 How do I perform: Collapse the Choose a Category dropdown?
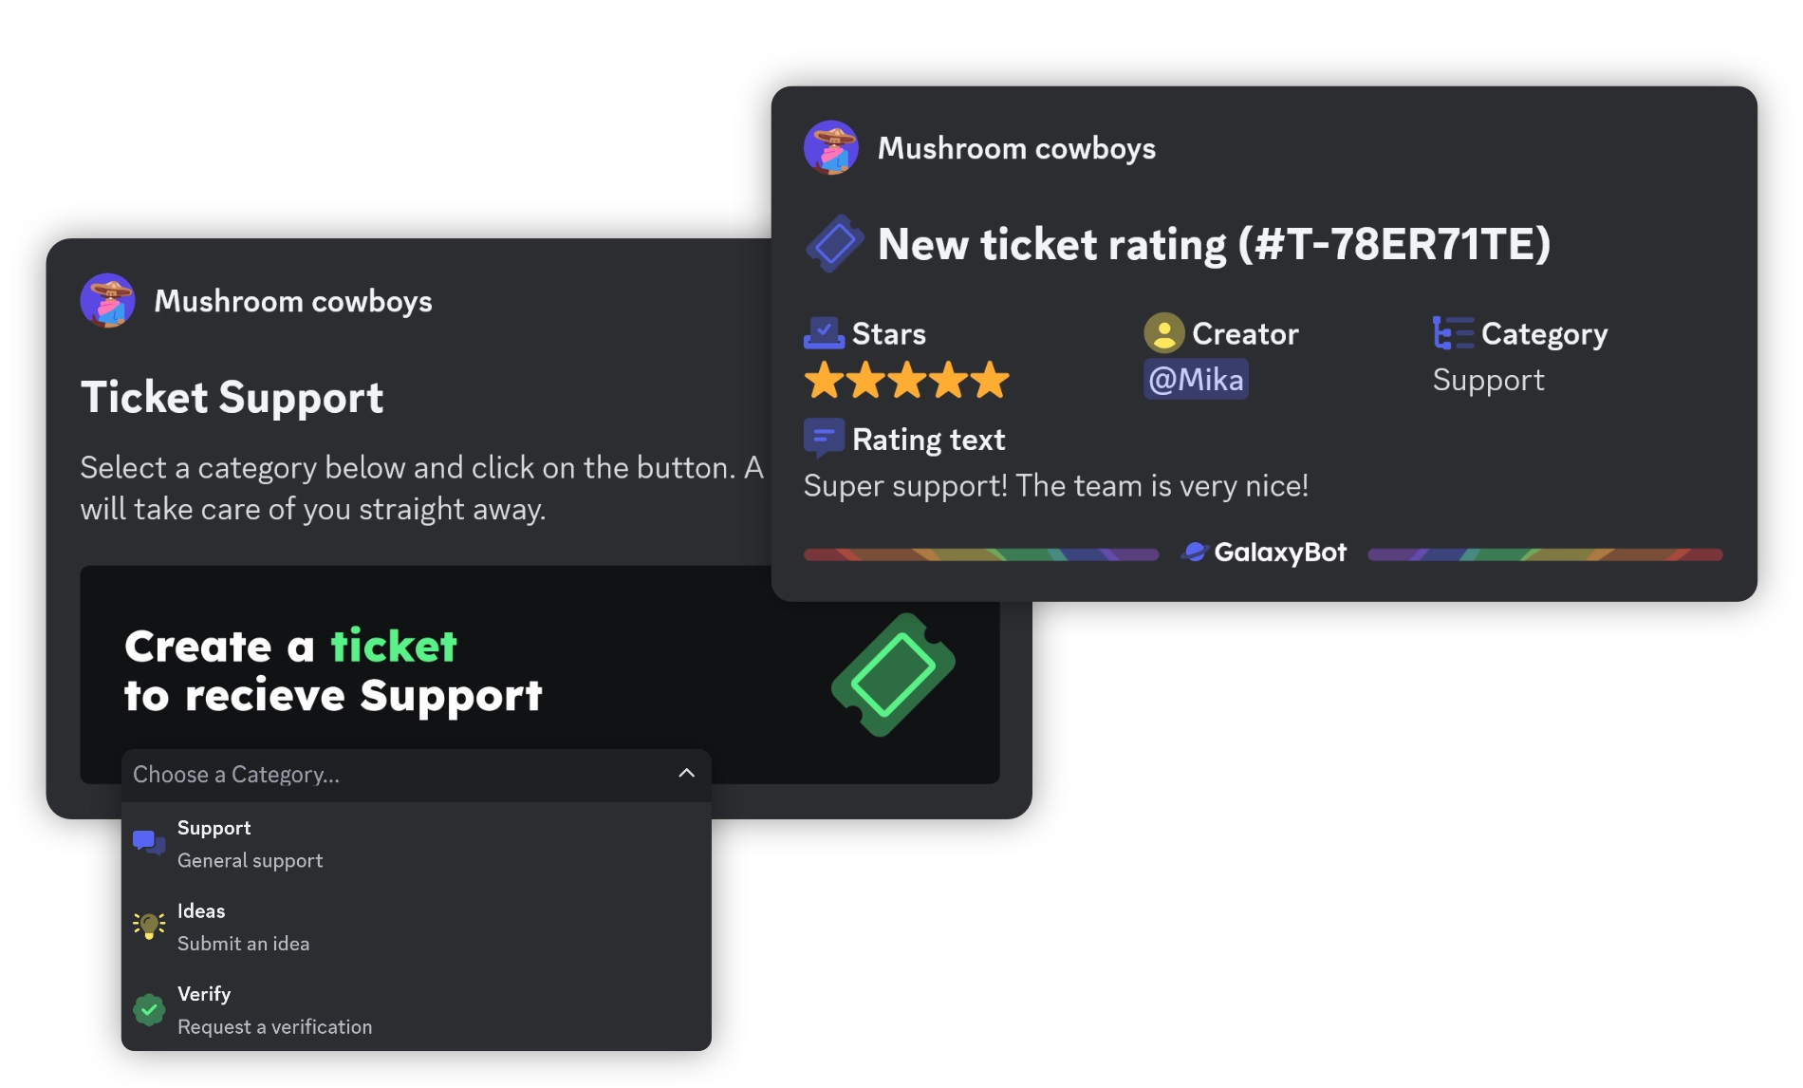(685, 775)
